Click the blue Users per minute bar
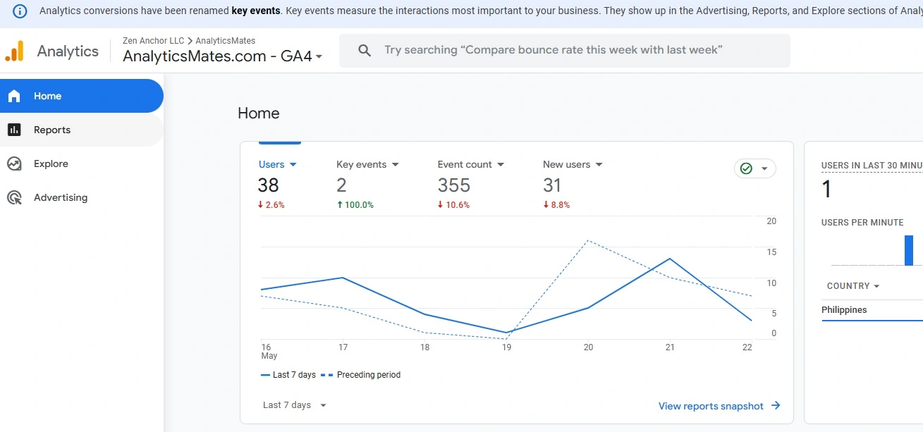923x432 pixels. tap(909, 251)
